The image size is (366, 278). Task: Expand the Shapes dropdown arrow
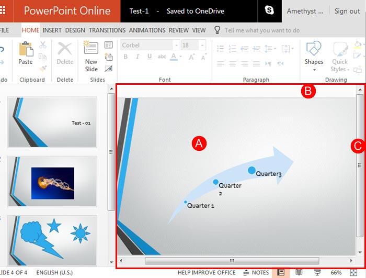314,70
